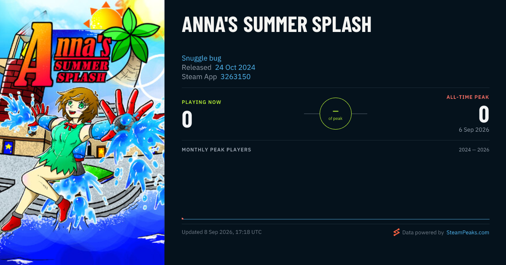Select the 6 Sep 2026 peak date
The image size is (506, 265).
(474, 130)
